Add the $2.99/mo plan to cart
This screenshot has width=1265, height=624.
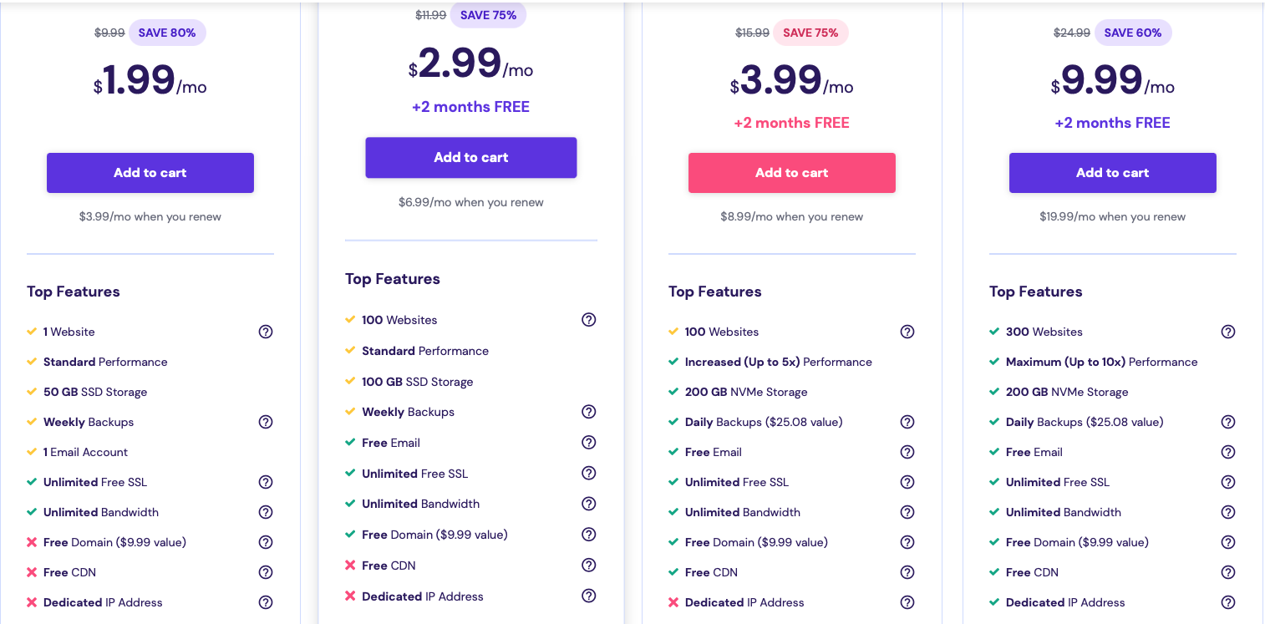click(471, 157)
